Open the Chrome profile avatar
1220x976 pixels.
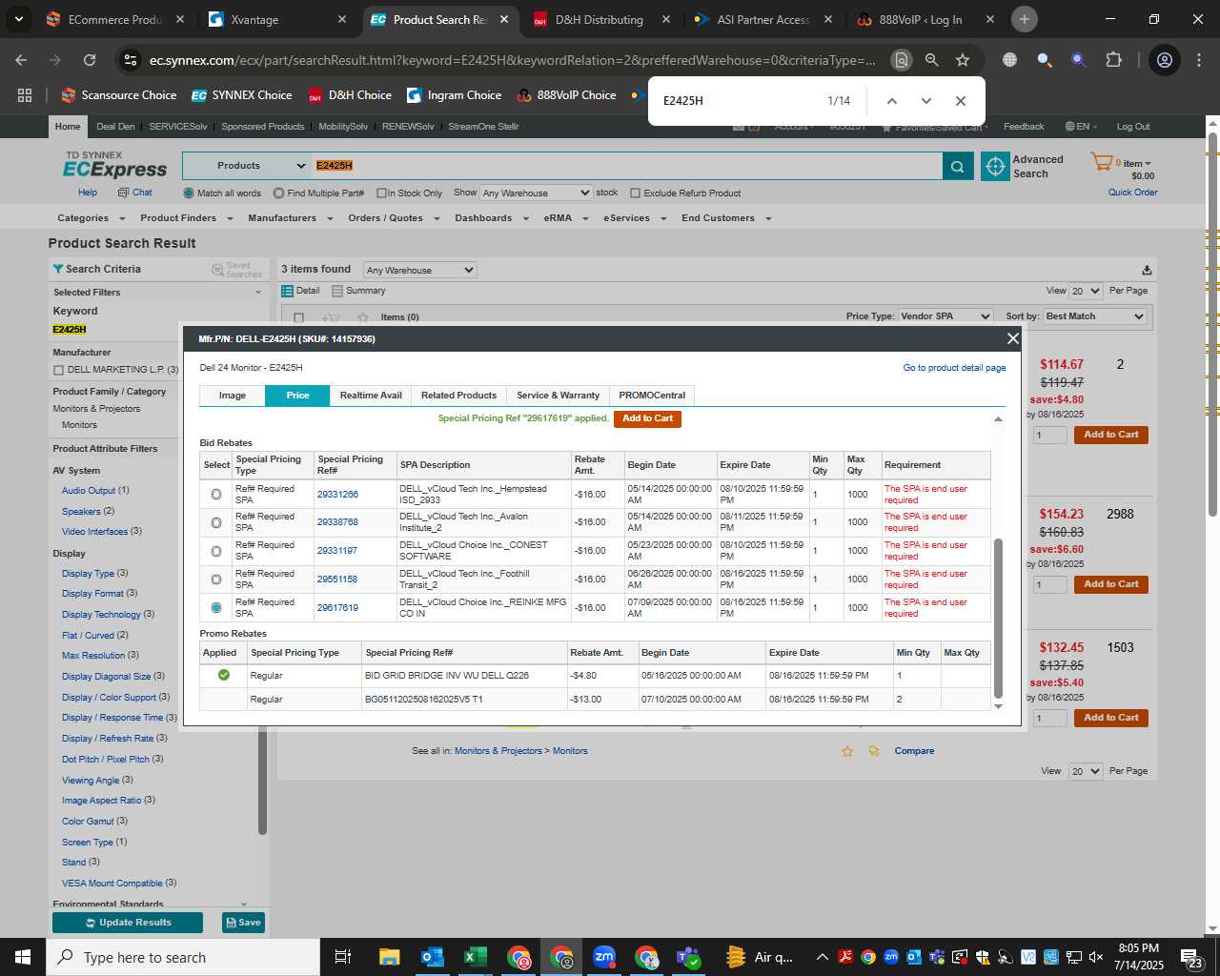coord(1164,60)
